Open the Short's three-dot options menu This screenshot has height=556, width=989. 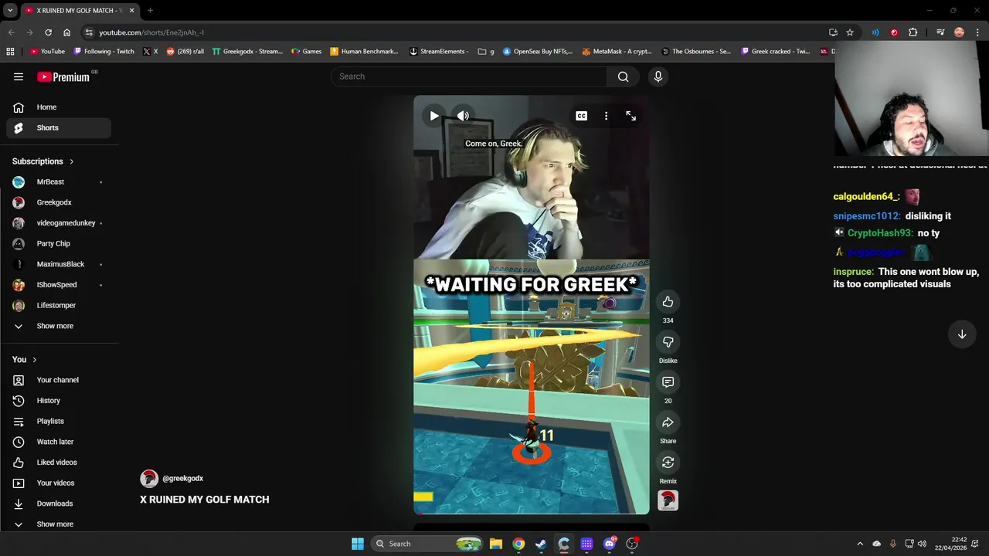pos(606,116)
